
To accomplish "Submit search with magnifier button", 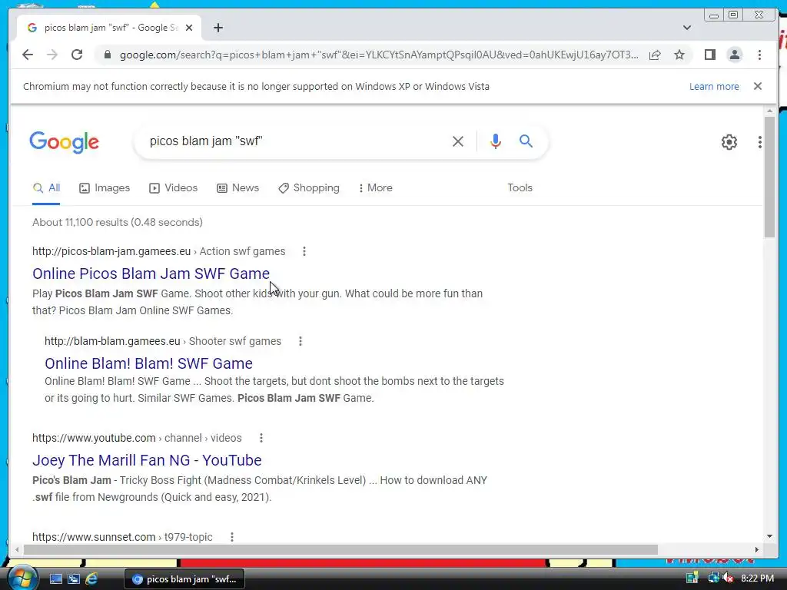I will (526, 141).
